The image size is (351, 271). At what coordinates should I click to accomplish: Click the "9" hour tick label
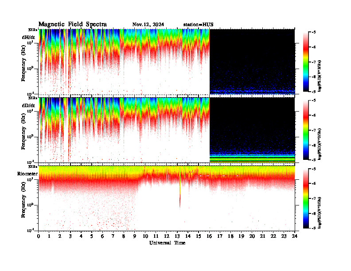coord(134,236)
